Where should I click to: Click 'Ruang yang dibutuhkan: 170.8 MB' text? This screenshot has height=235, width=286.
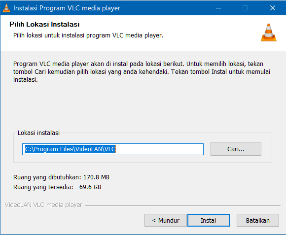[61, 177]
